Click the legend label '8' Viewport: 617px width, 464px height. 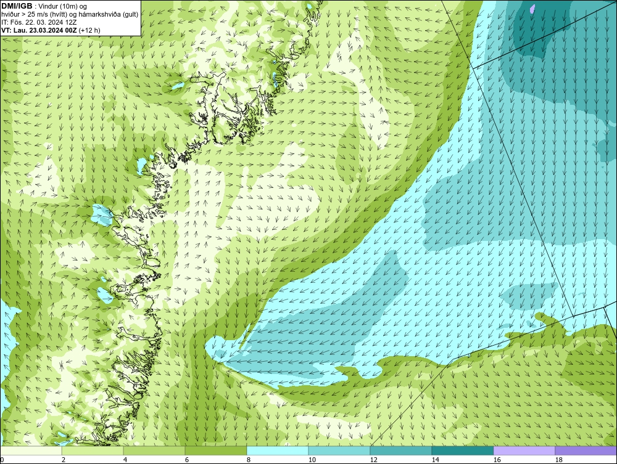click(248, 460)
